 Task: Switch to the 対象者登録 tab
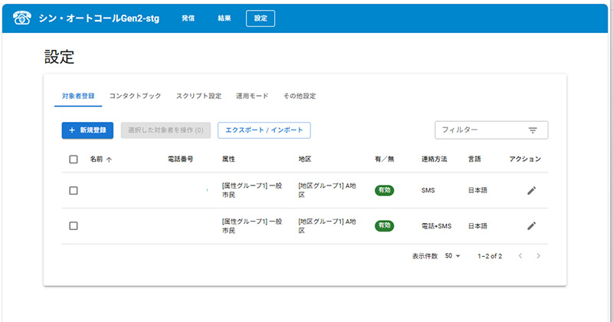point(78,96)
